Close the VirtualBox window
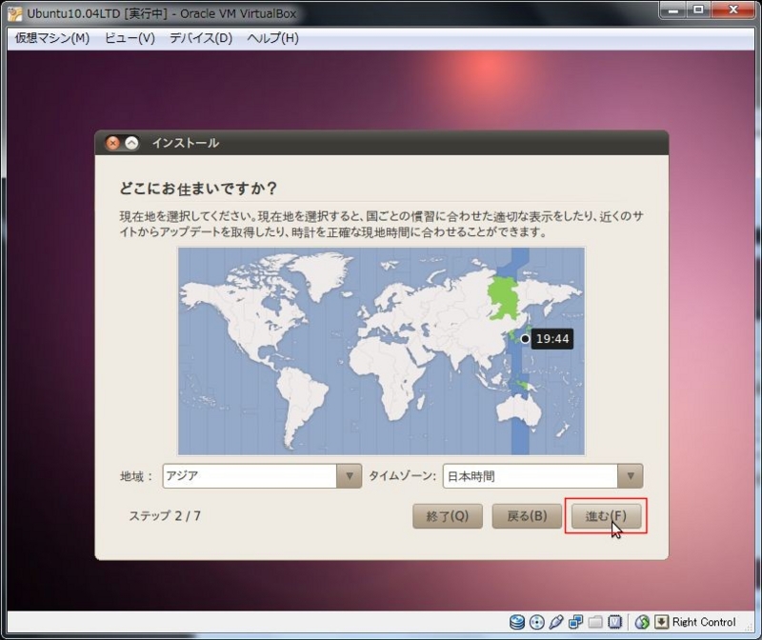This screenshot has width=762, height=640. [733, 10]
